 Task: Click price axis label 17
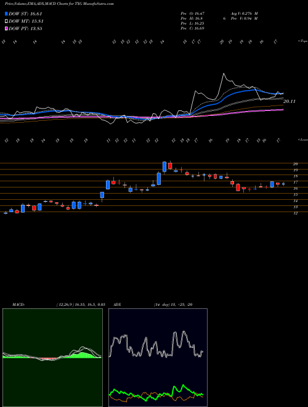pos(295,183)
